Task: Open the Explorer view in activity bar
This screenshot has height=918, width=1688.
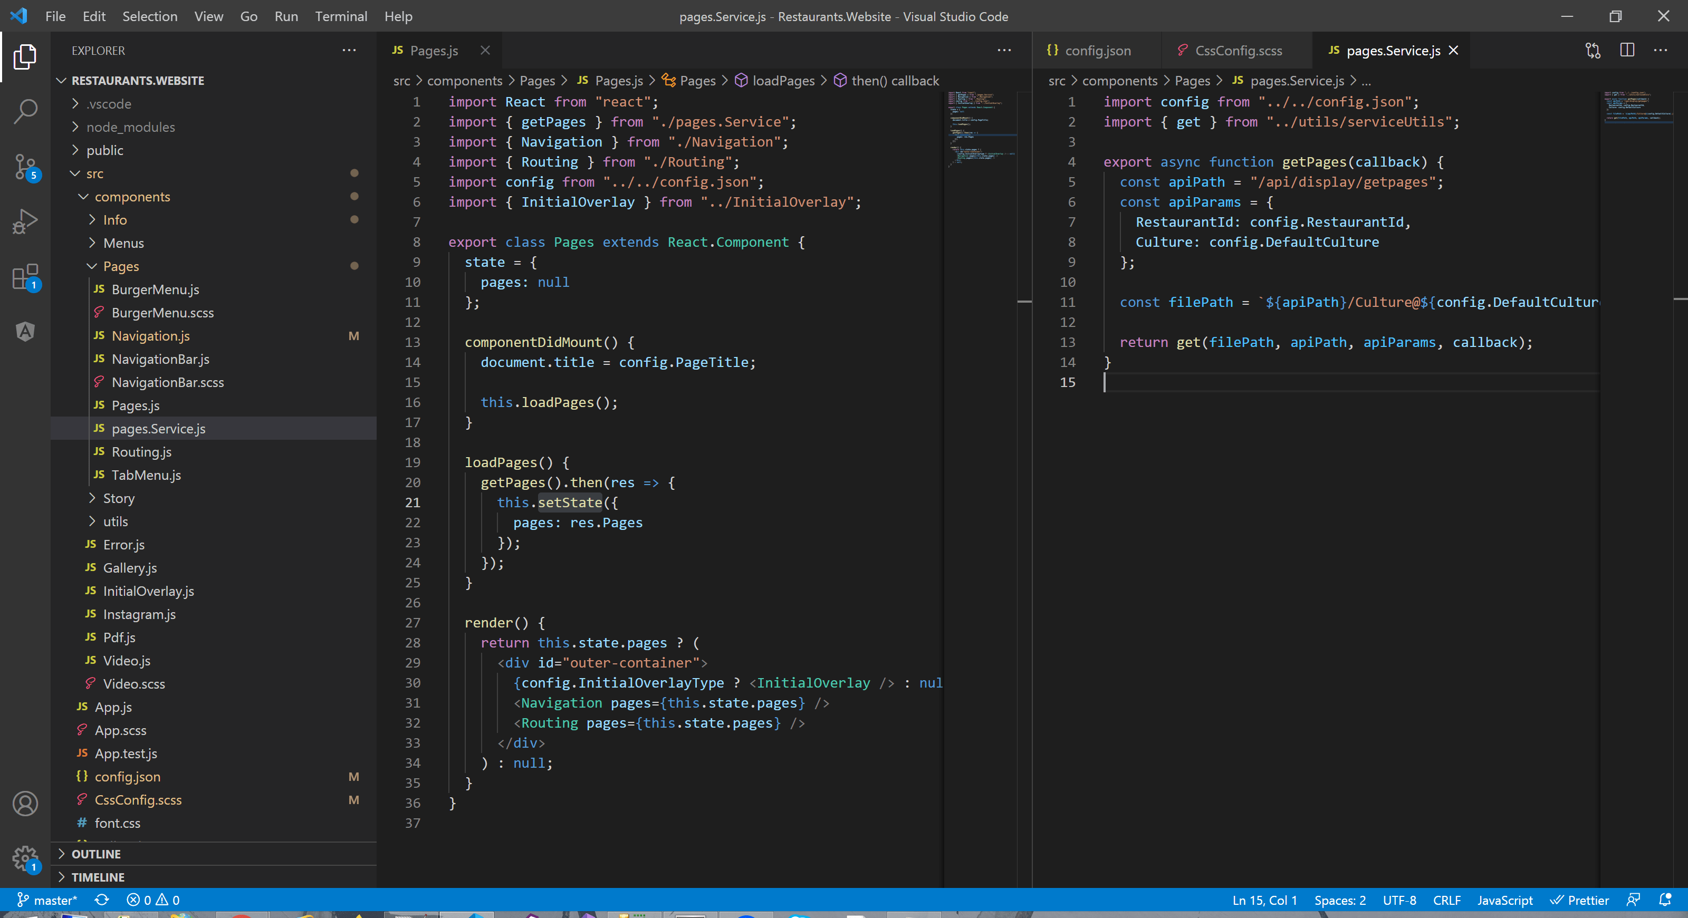Action: [x=25, y=56]
